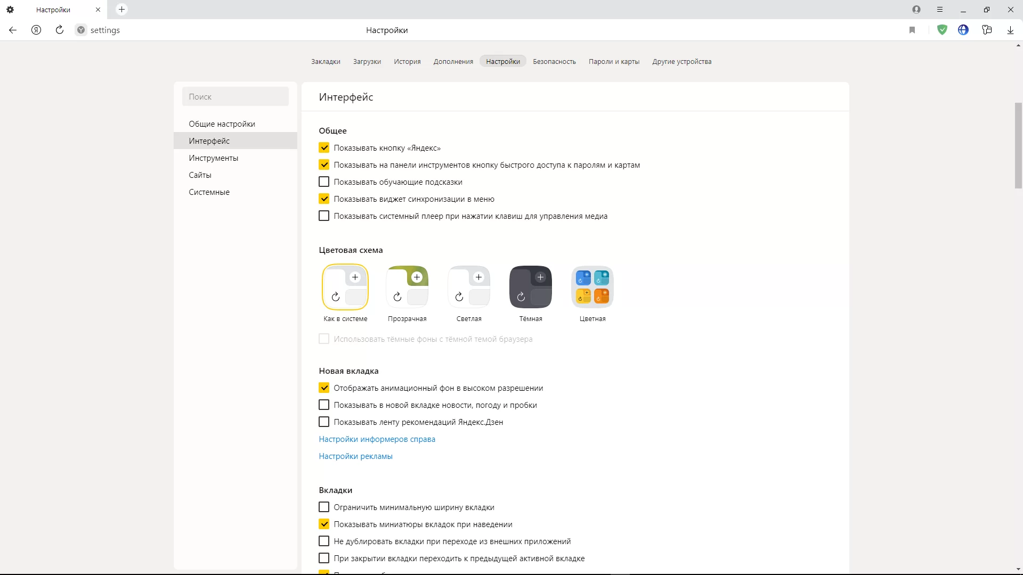1023x575 pixels.
Task: Toggle quick access to passwords and cards checkbox
Action: click(324, 165)
